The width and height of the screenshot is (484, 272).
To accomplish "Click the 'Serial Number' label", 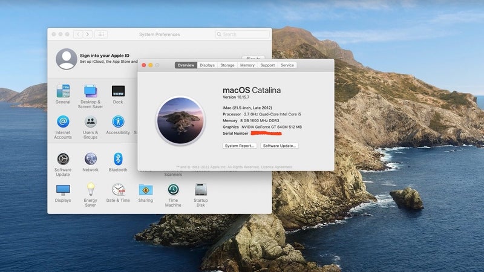I will click(235, 134).
